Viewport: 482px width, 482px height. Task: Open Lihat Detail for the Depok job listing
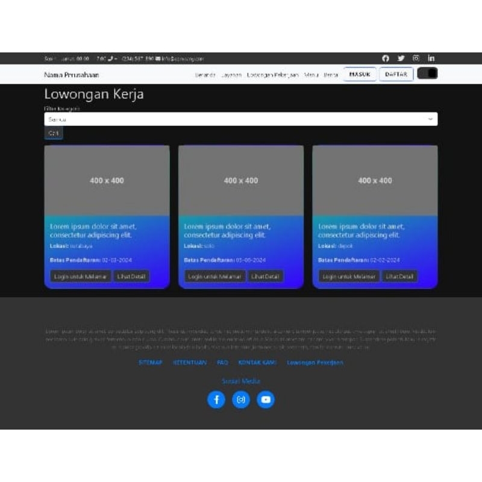coord(399,277)
